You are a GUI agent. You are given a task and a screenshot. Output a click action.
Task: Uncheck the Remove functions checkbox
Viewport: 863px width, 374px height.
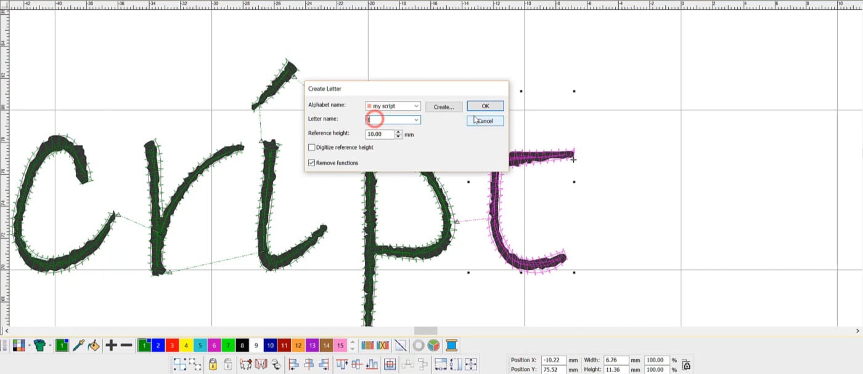(312, 163)
